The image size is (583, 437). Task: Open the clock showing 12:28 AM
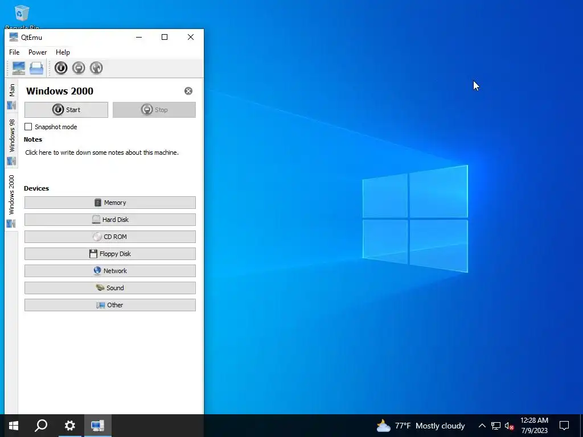click(534, 426)
